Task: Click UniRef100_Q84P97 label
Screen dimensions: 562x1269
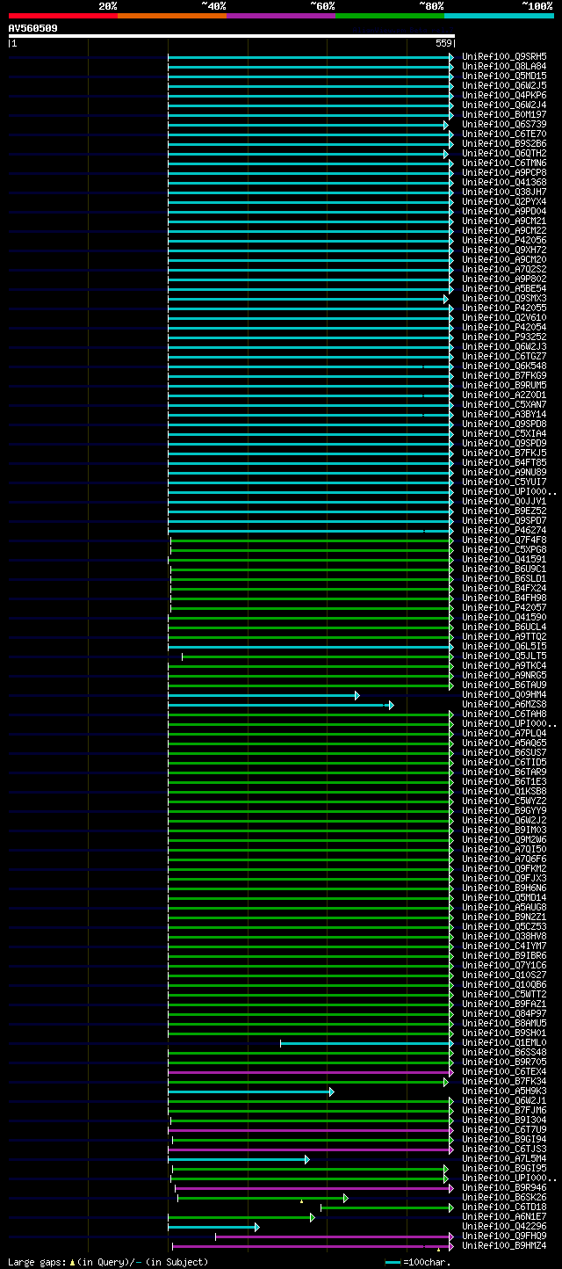Action: (x=504, y=1013)
